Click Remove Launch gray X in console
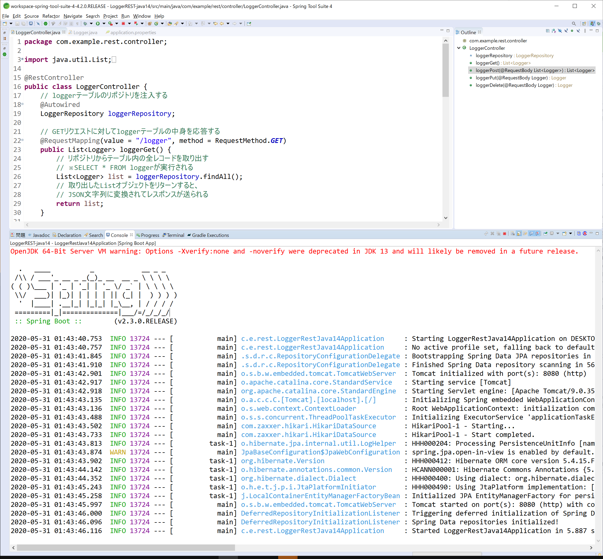Viewport: 603px width, 559px height. coord(493,233)
